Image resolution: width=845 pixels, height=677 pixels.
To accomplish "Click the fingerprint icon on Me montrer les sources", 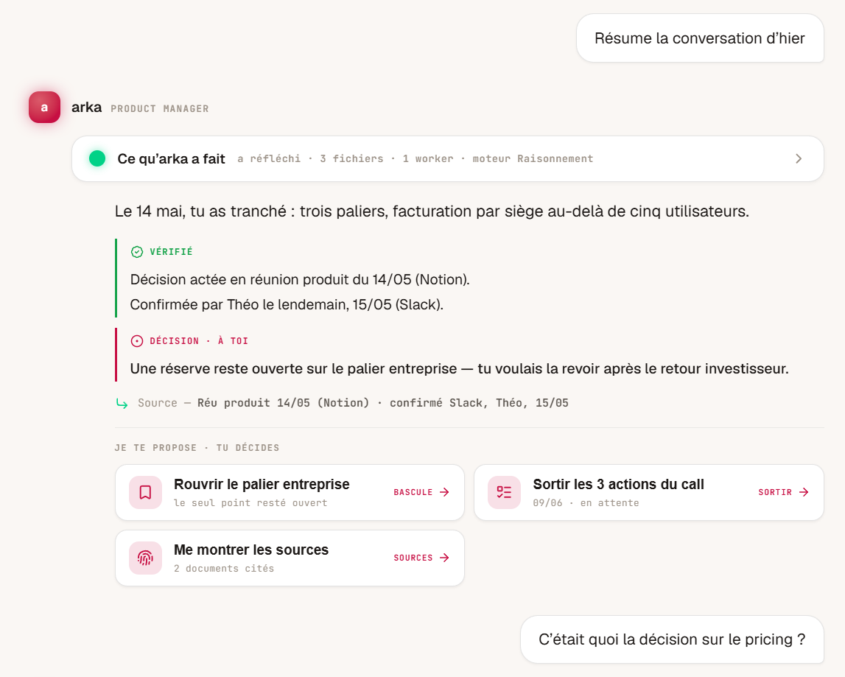I will [146, 558].
